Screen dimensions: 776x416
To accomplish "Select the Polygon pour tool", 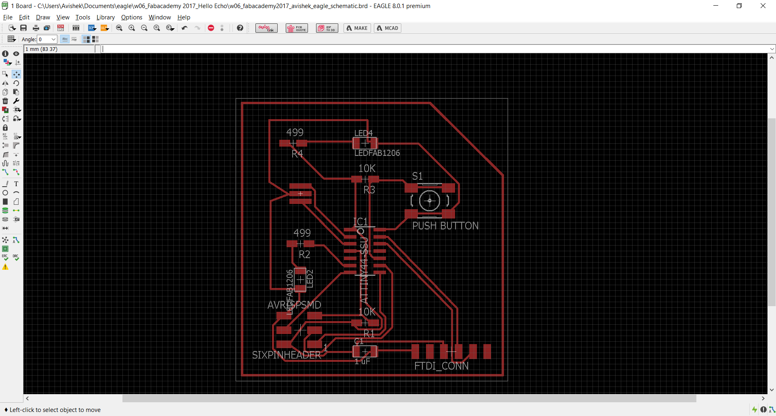I will pyautogui.click(x=16, y=202).
